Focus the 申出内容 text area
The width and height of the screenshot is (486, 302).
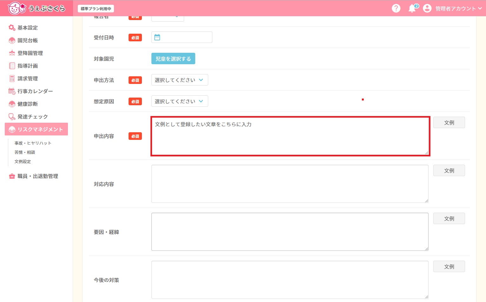290,136
